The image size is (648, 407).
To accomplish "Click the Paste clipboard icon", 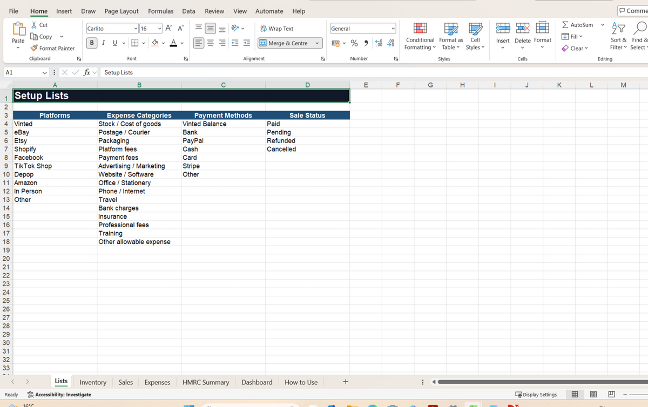I will tap(18, 30).
